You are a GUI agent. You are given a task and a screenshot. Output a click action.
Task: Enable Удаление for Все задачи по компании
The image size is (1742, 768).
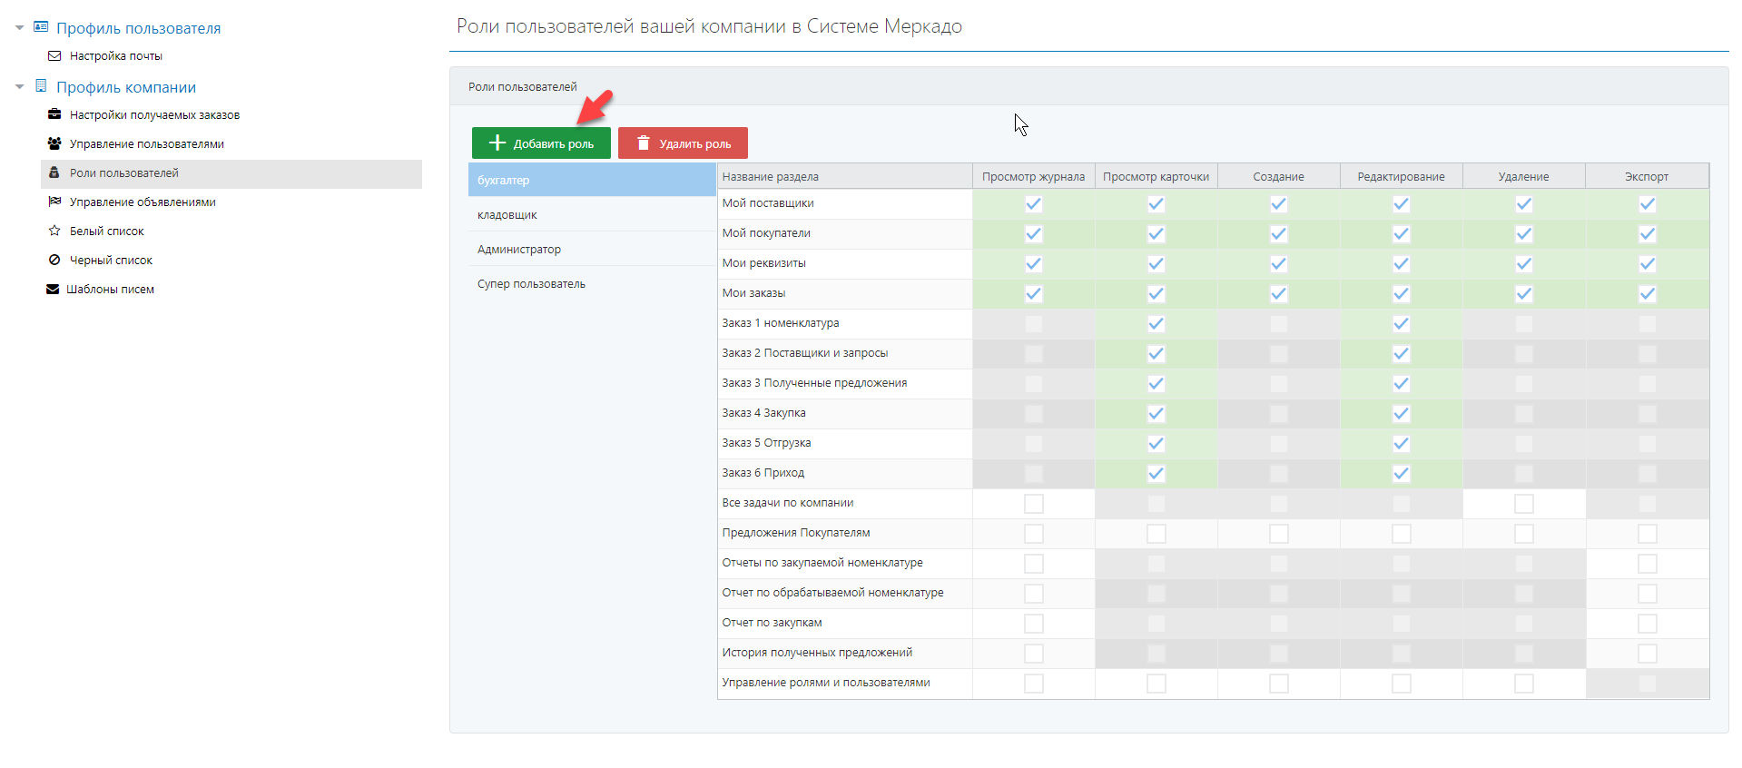1523,504
